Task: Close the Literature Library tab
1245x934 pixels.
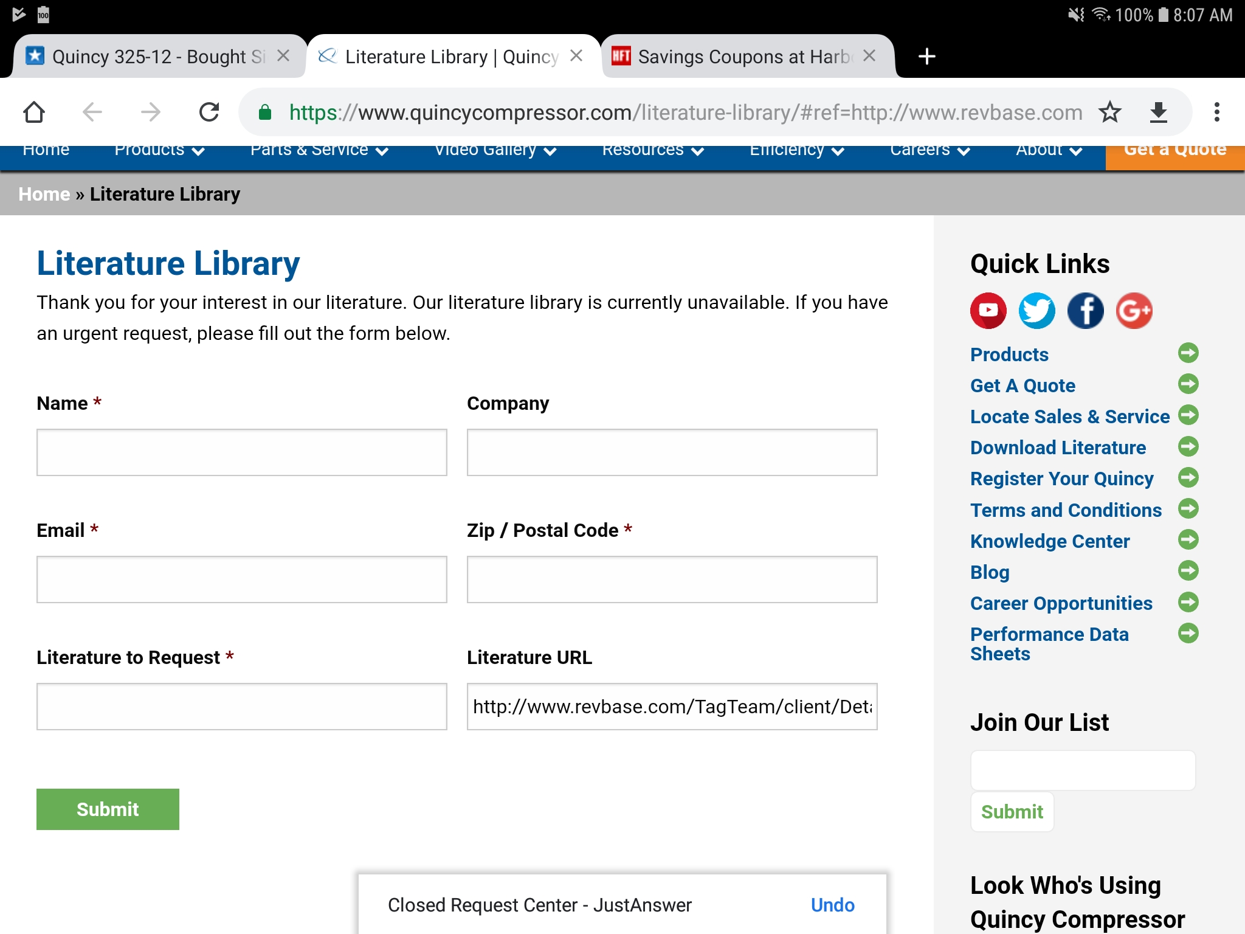Action: click(x=576, y=56)
